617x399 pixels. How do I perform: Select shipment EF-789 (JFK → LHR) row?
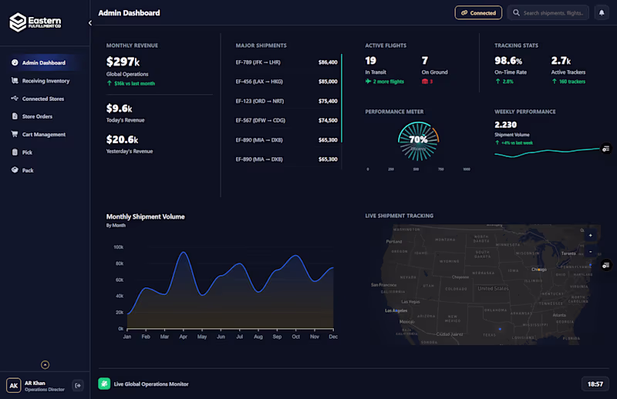click(286, 62)
